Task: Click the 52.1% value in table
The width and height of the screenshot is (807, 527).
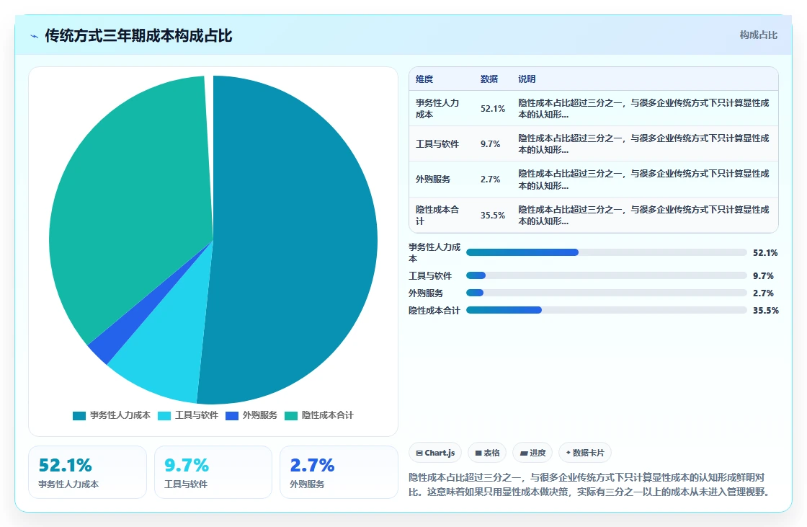Action: 493,109
